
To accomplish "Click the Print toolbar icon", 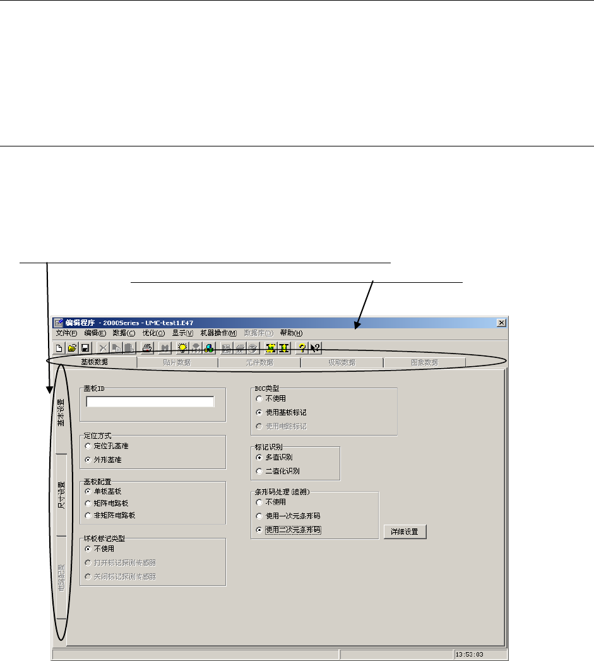I will click(x=147, y=348).
